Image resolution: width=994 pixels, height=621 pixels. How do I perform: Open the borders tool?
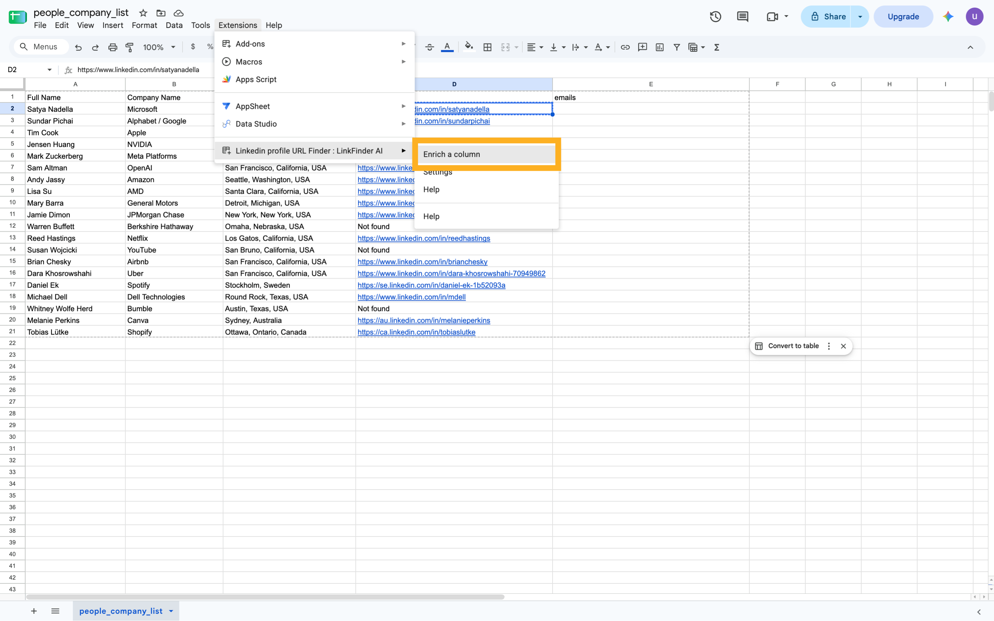tap(488, 47)
